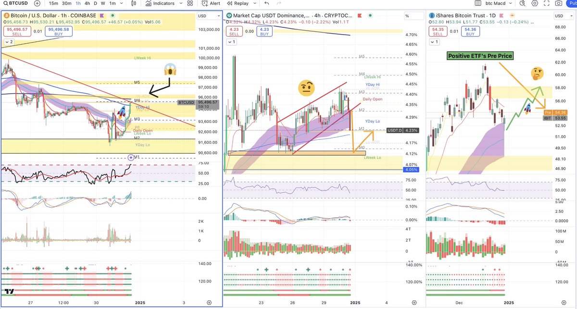Click the 'iShares Bitcoin Trust' chart title
Viewport: 577px width, 309px height.
[x=460, y=15]
